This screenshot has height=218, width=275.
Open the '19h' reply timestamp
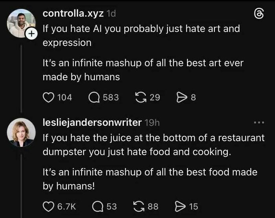coord(151,123)
